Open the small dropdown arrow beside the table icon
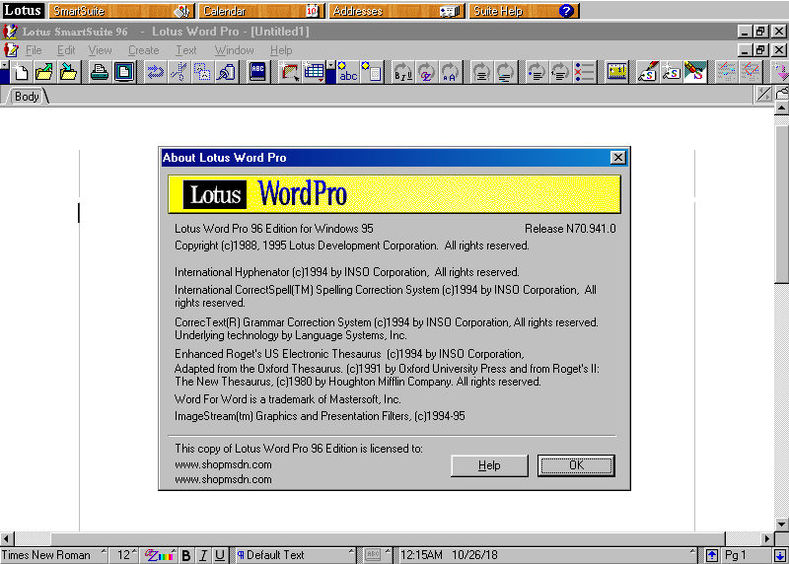The width and height of the screenshot is (789, 564). pyautogui.click(x=330, y=65)
